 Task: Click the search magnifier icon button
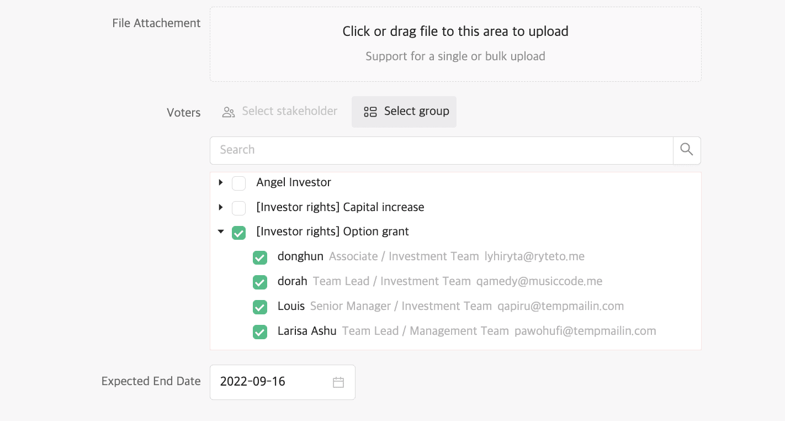point(687,150)
